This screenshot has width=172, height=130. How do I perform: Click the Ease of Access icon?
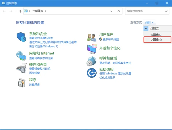click(x=92, y=73)
